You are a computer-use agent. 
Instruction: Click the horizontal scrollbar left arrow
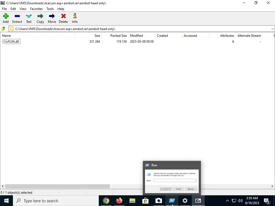click(2, 186)
